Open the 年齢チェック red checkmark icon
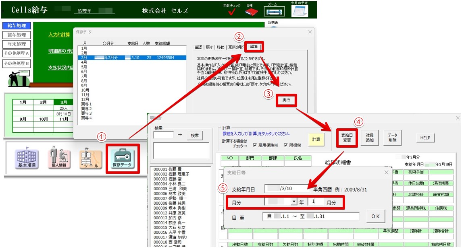The image size is (464, 249). (x=232, y=12)
